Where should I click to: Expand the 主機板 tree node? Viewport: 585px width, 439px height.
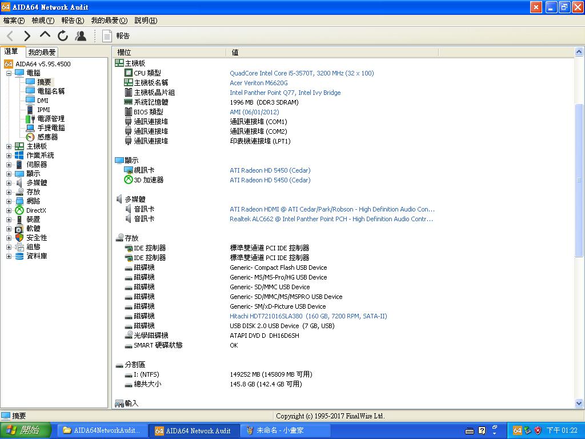point(9,146)
